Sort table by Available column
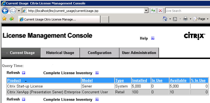Viewport: 210px width, 103px height. pos(178,80)
